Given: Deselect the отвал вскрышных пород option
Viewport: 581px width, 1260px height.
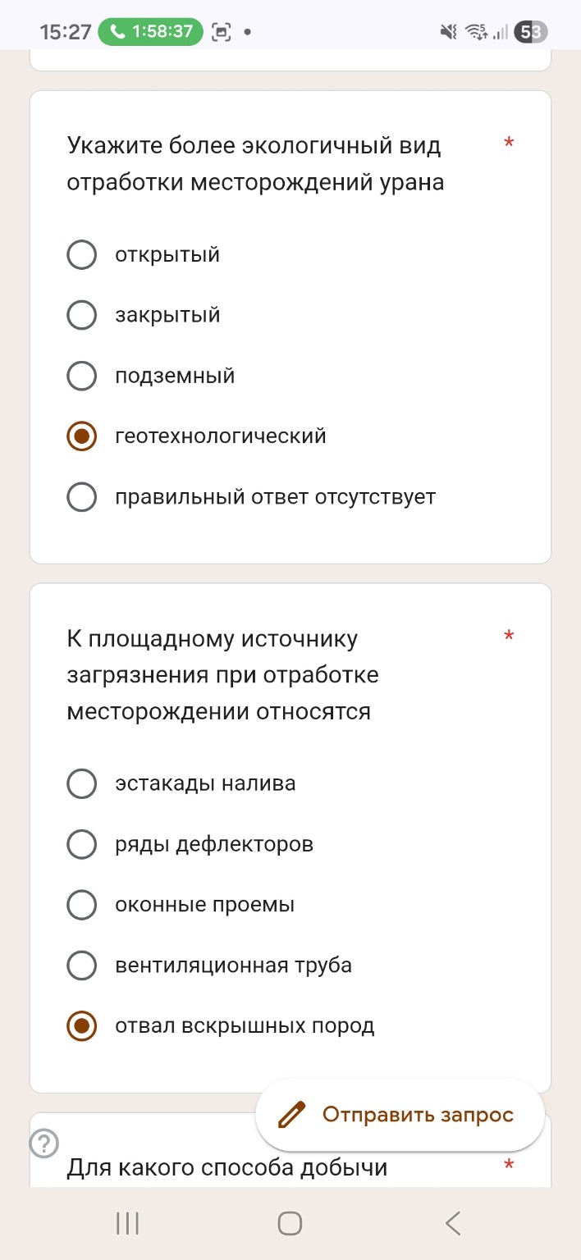Looking at the screenshot, I should click(x=81, y=1026).
